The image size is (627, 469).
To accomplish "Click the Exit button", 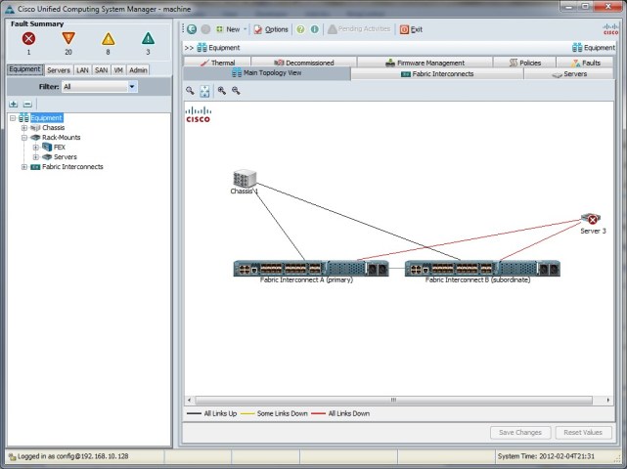I will click(411, 29).
